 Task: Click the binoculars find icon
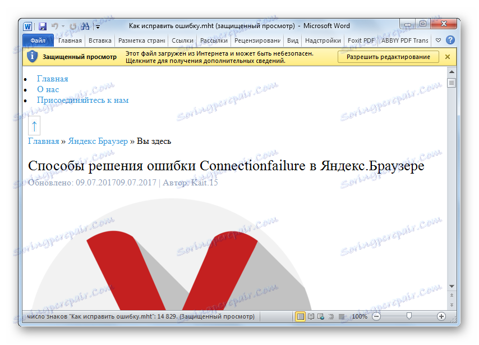(85, 26)
